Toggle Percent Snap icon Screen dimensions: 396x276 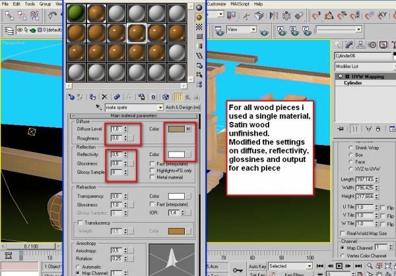pyautogui.click(x=342, y=16)
